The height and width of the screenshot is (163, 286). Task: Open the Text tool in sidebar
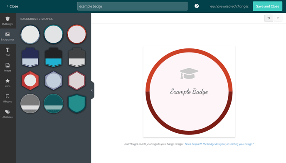[7, 52]
